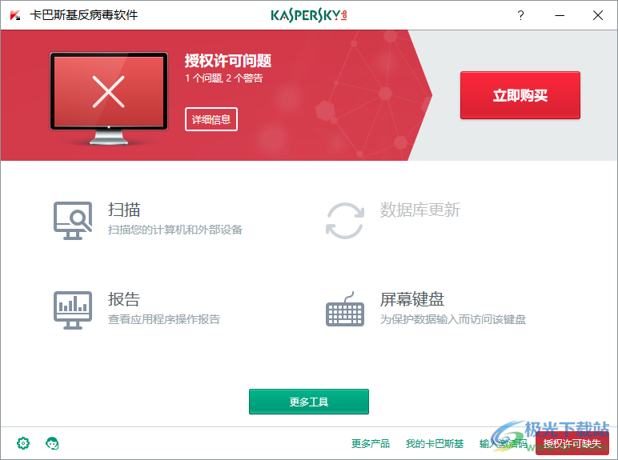Click the on-screen keyboard icon
Image resolution: width=618 pixels, height=460 pixels.
click(345, 310)
